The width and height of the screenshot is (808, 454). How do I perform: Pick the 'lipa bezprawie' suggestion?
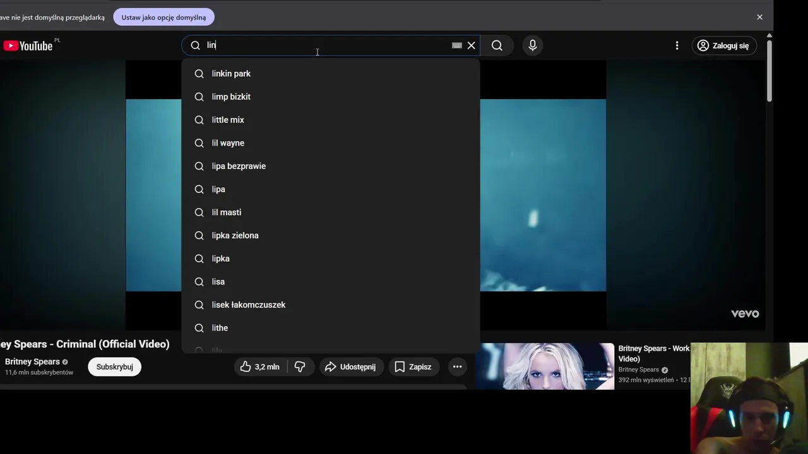tap(331, 166)
